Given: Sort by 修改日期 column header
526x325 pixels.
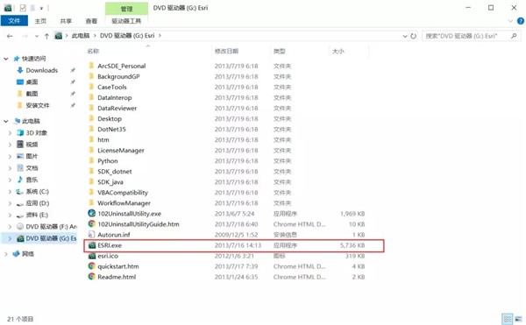Looking at the screenshot, I should [226, 51].
